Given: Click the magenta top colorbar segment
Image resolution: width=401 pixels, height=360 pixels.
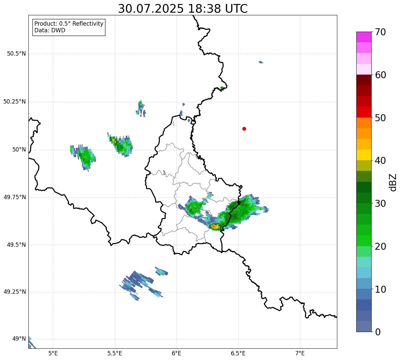Looking at the screenshot, I should click(364, 37).
